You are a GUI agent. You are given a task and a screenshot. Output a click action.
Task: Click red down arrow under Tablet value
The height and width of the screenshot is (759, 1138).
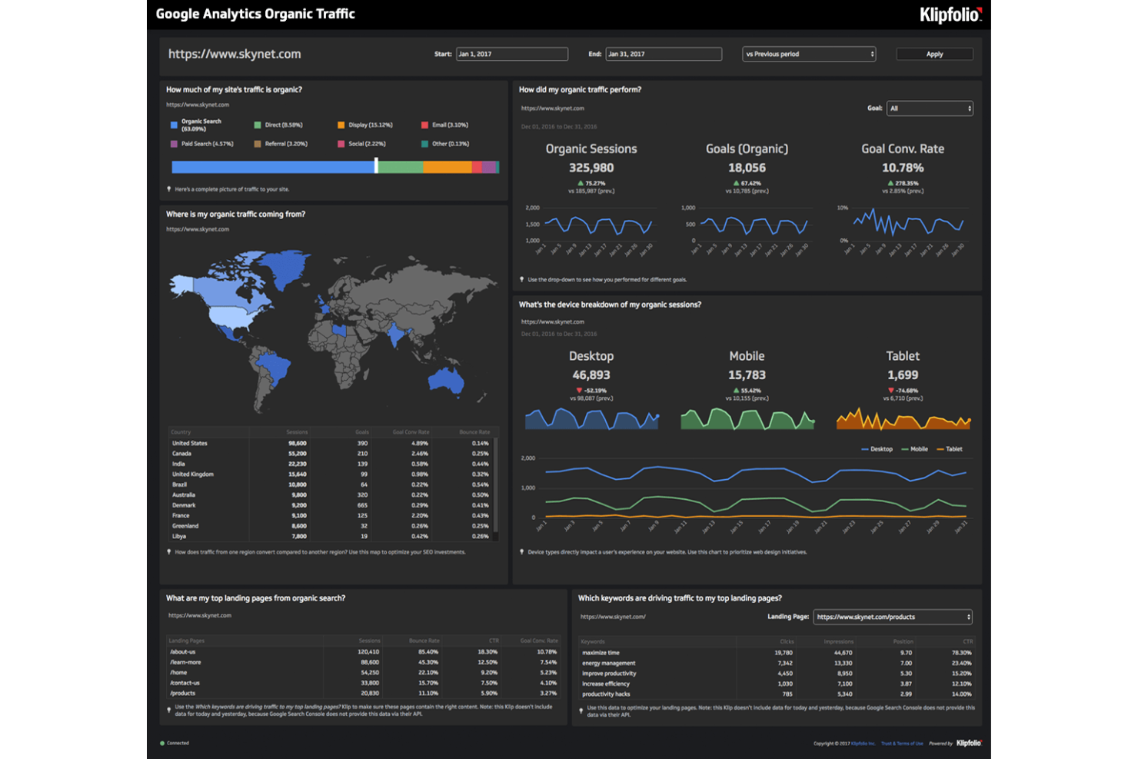tap(890, 391)
